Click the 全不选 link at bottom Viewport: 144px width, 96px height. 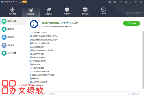[52, 94]
